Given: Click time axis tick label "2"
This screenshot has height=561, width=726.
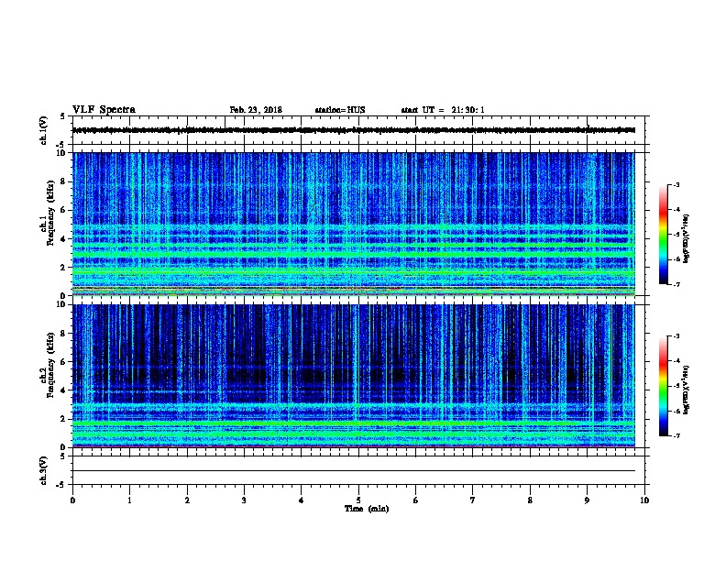Looking at the screenshot, I should tap(187, 500).
